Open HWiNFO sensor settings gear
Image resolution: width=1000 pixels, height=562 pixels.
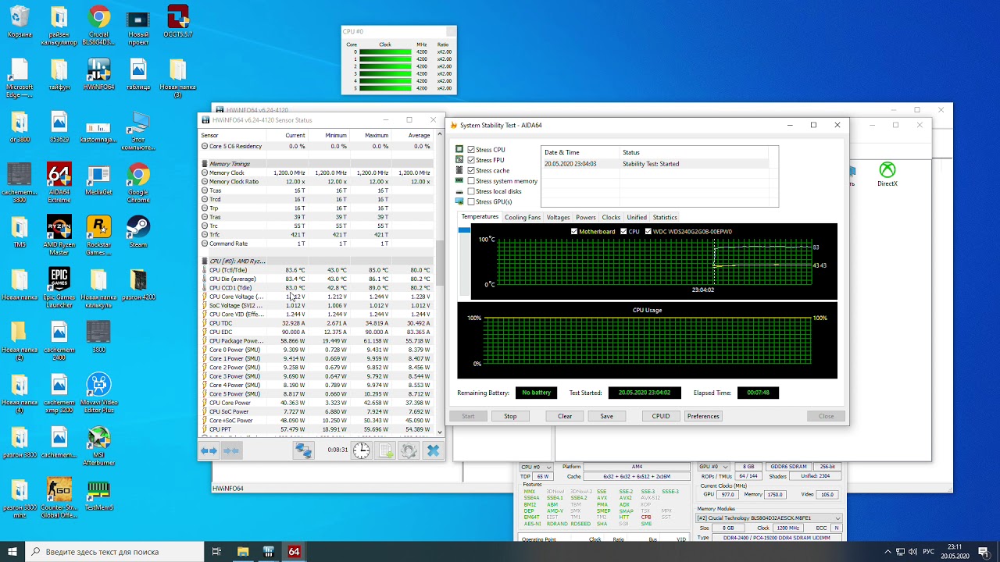409,450
